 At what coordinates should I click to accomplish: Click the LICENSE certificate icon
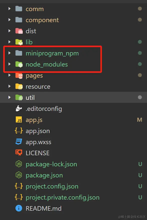(19, 153)
